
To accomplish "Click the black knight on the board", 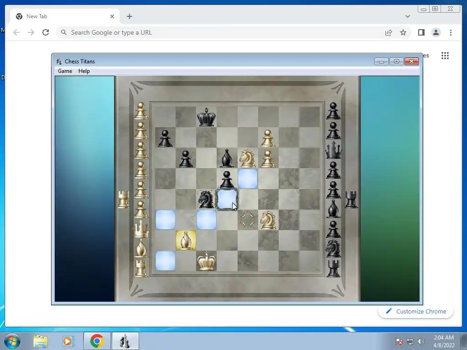I will click(207, 199).
